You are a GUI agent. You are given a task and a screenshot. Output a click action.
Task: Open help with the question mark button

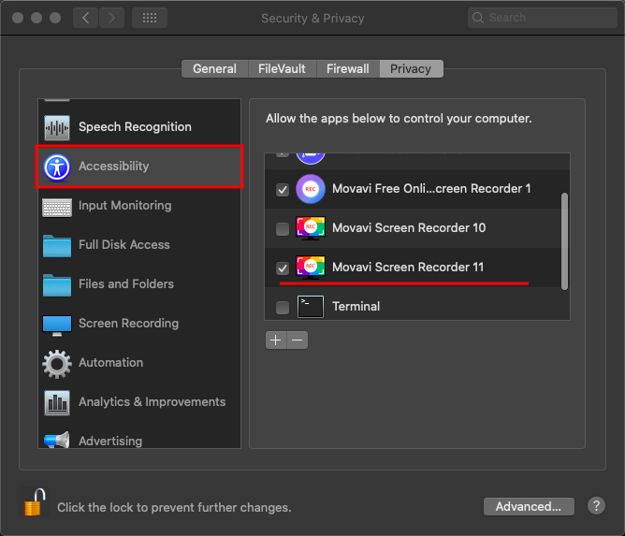tap(596, 506)
